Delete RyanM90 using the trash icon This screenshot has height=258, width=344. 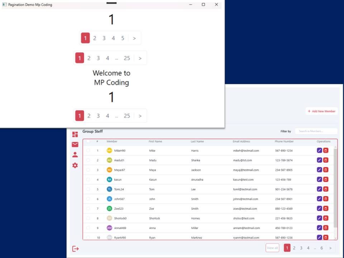click(x=325, y=237)
